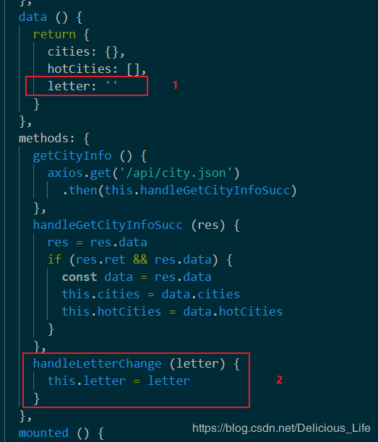Click the axios.get call
This screenshot has width=378, height=442.
tap(79, 173)
